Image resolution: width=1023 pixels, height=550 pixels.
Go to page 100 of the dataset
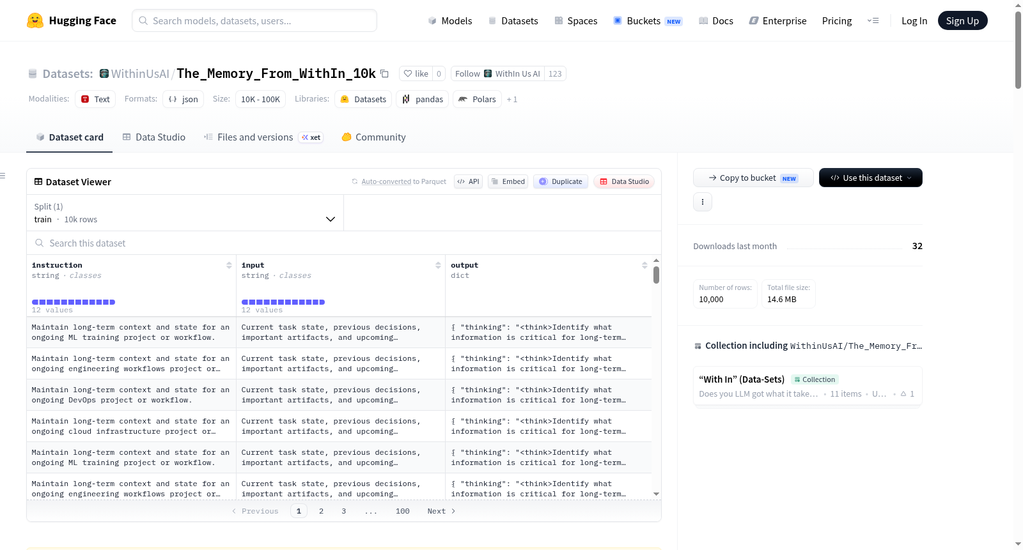pyautogui.click(x=403, y=511)
